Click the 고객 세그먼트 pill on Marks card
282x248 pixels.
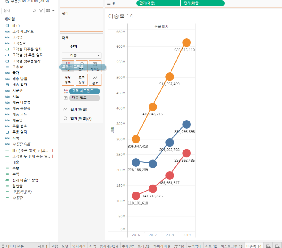click(x=84, y=91)
